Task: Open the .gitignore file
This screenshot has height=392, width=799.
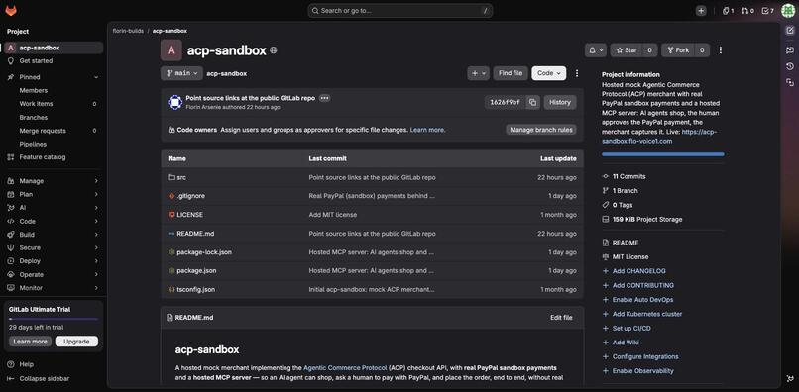Action: coord(191,196)
